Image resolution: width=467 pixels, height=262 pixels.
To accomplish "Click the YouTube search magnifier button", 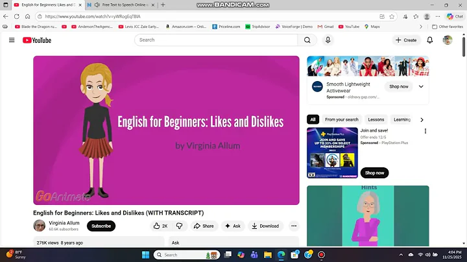I will point(307,40).
